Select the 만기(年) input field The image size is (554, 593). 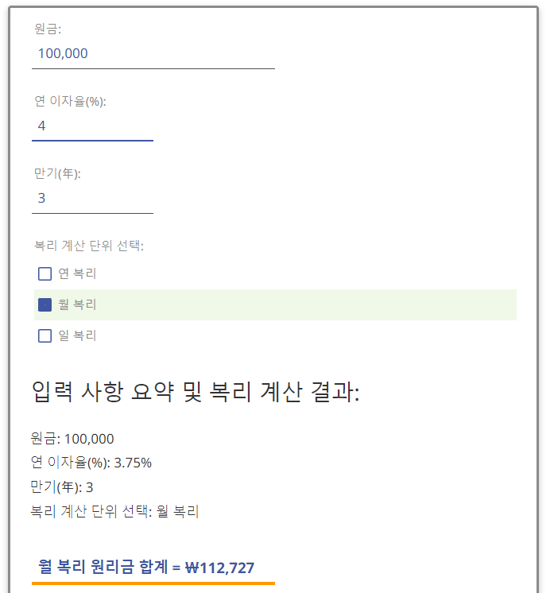[92, 198]
